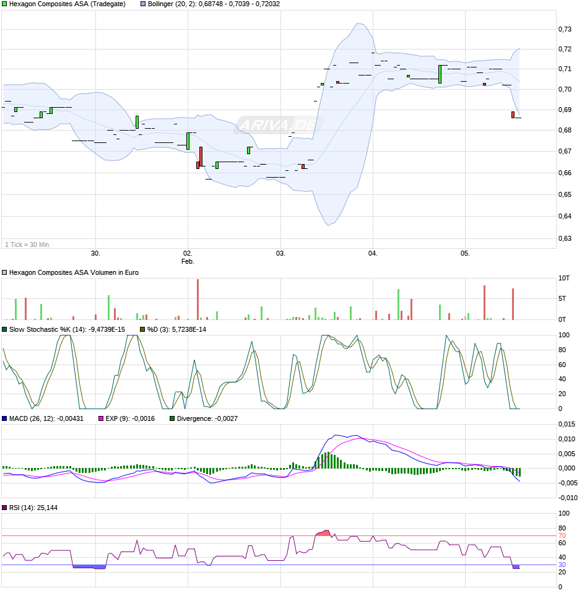Click the blue 30 RSI threshold label
The height and width of the screenshot is (593, 582).
562,565
